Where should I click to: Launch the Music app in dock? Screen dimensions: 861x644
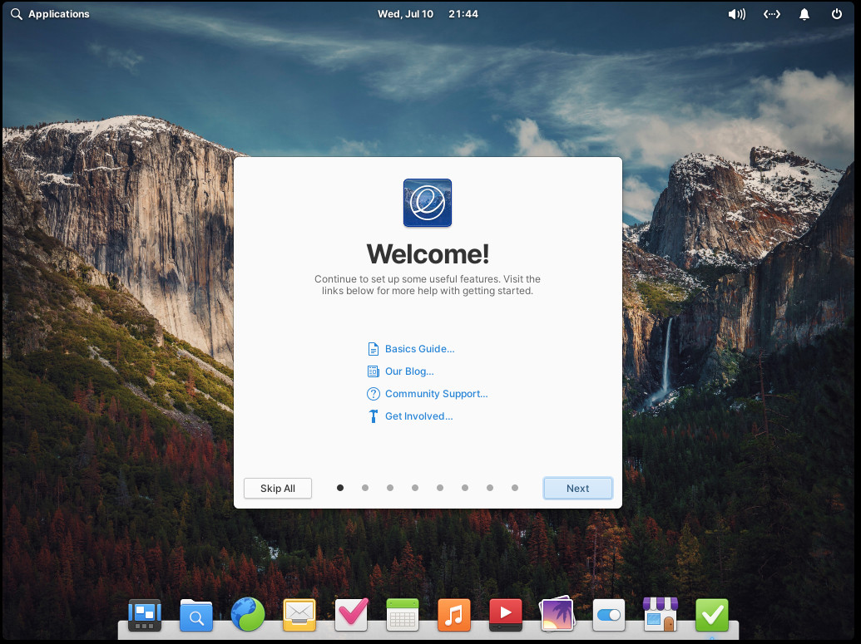(454, 615)
